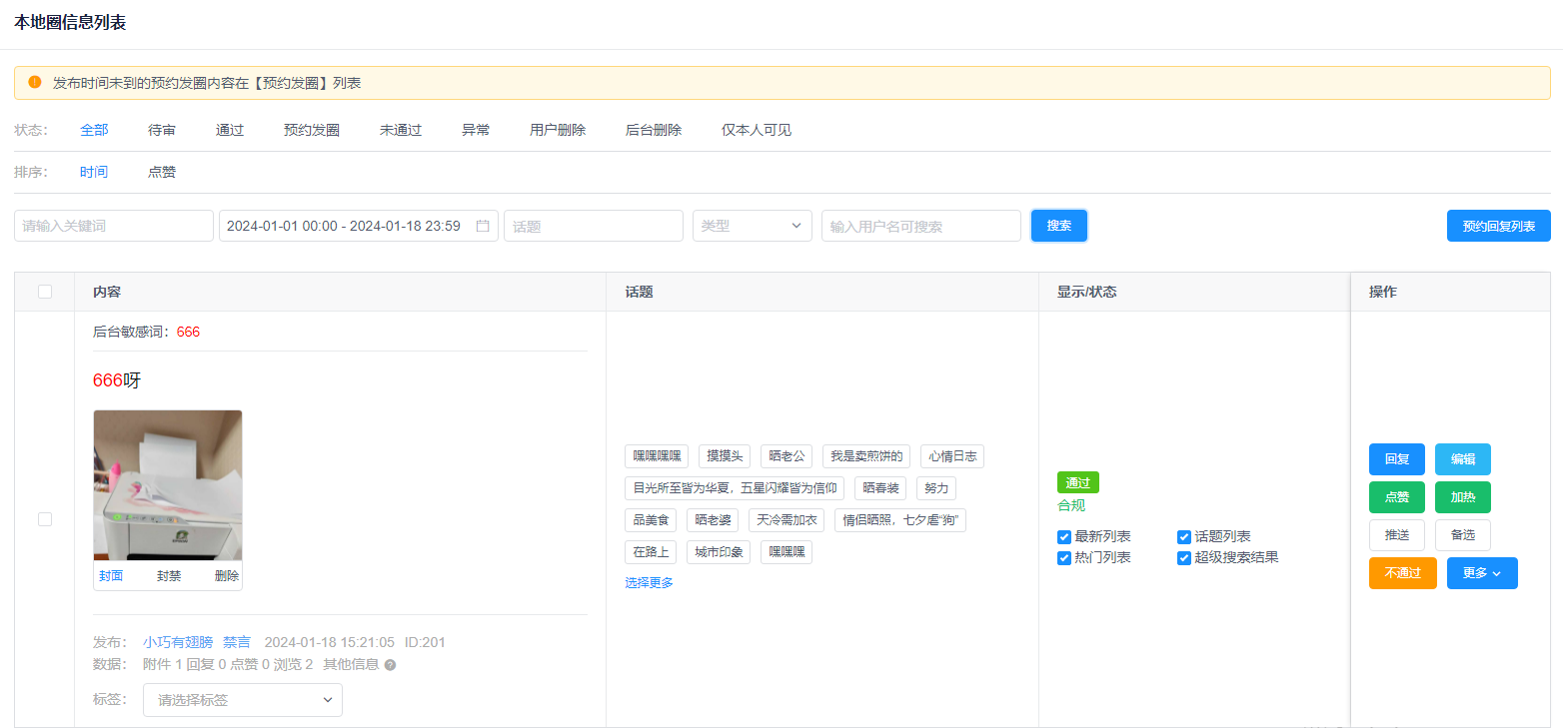This screenshot has width=1563, height=728.
Task: Switch to 预约发圈 status
Action: click(312, 130)
